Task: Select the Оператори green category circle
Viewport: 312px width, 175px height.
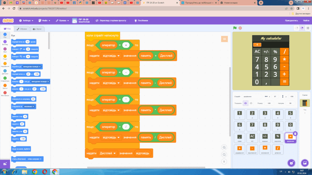Action: (x=5, y=78)
